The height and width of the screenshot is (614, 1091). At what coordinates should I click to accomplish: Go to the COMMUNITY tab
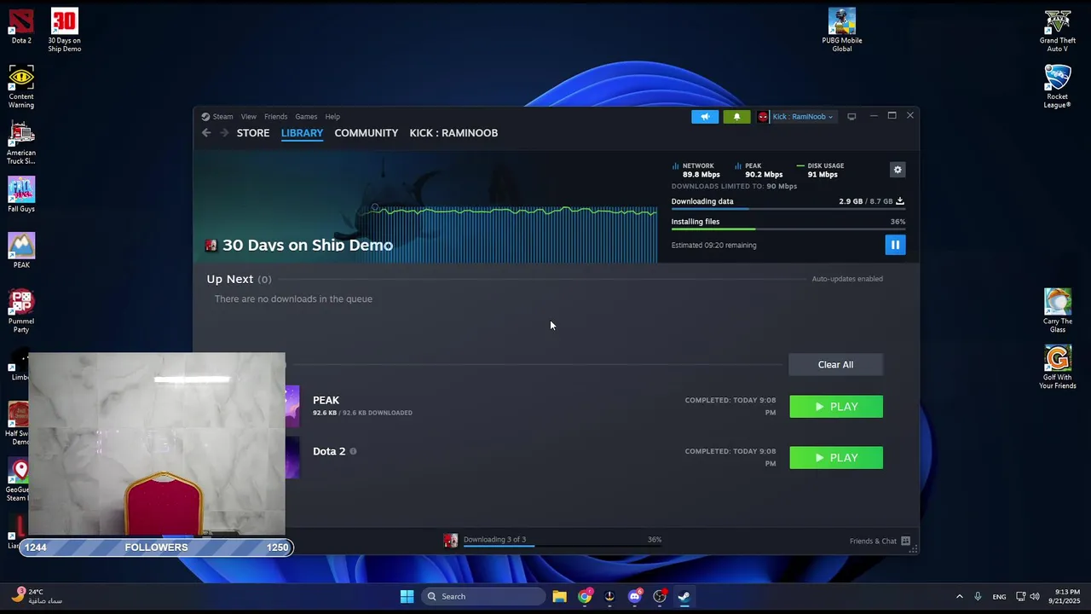(x=366, y=133)
